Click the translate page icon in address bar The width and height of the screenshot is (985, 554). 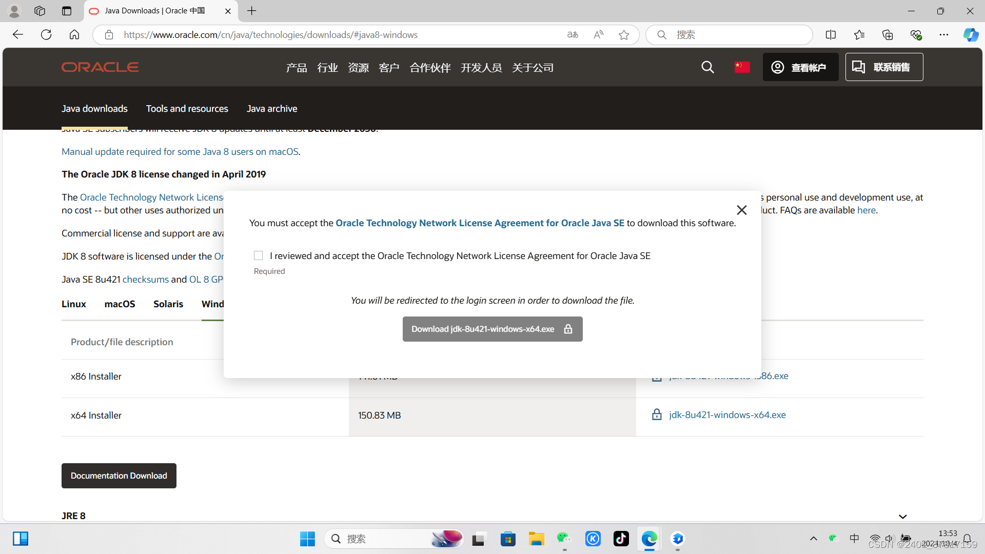pyautogui.click(x=573, y=35)
